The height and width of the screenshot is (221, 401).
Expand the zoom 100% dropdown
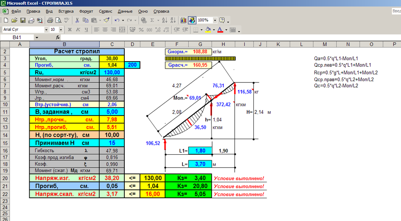215,20
